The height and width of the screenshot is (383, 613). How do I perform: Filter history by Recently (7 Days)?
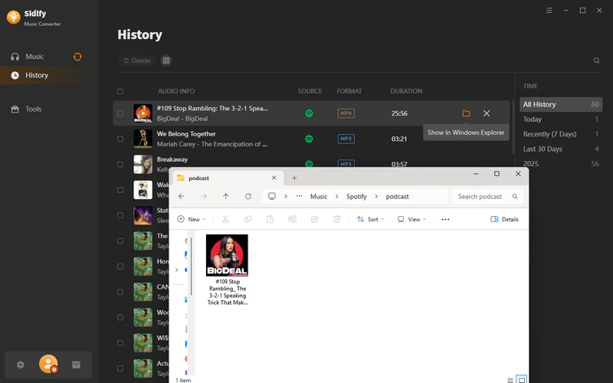(561, 134)
